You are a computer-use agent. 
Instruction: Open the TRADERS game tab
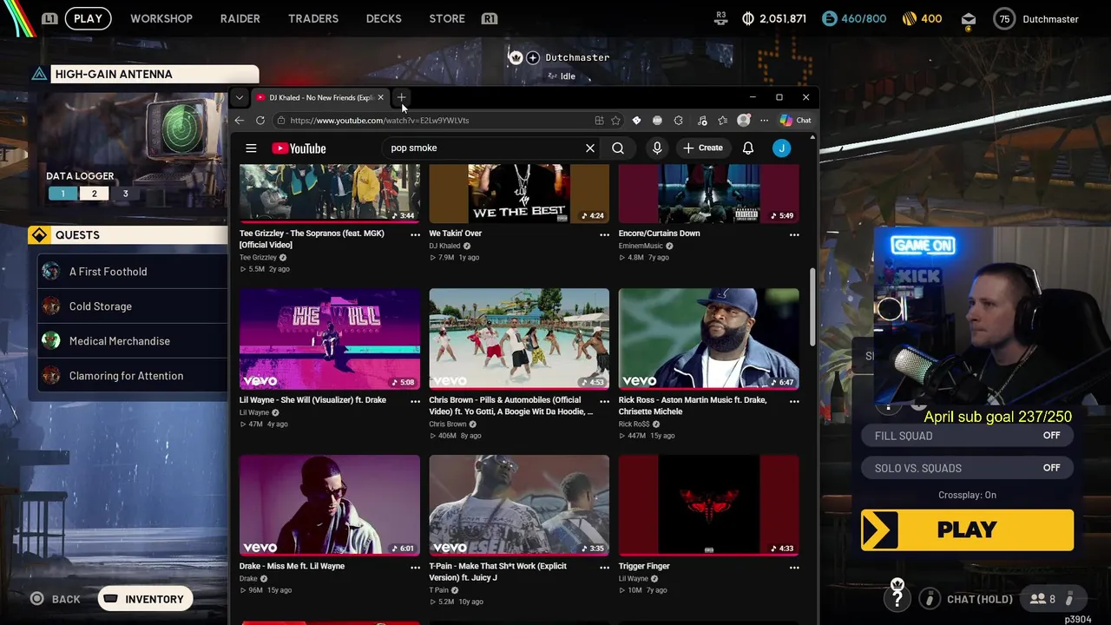(x=313, y=18)
